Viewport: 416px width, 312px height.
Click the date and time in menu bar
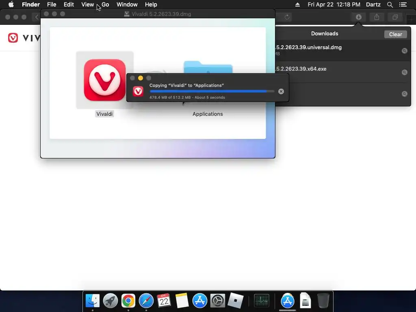tap(334, 4)
